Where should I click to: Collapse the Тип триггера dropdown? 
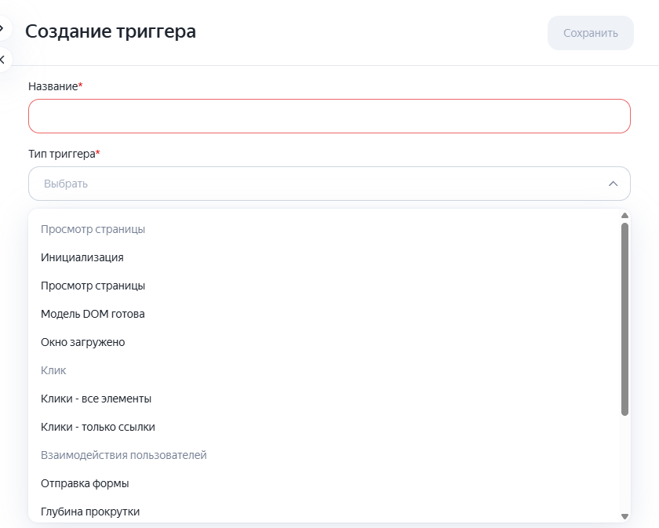tap(329, 184)
